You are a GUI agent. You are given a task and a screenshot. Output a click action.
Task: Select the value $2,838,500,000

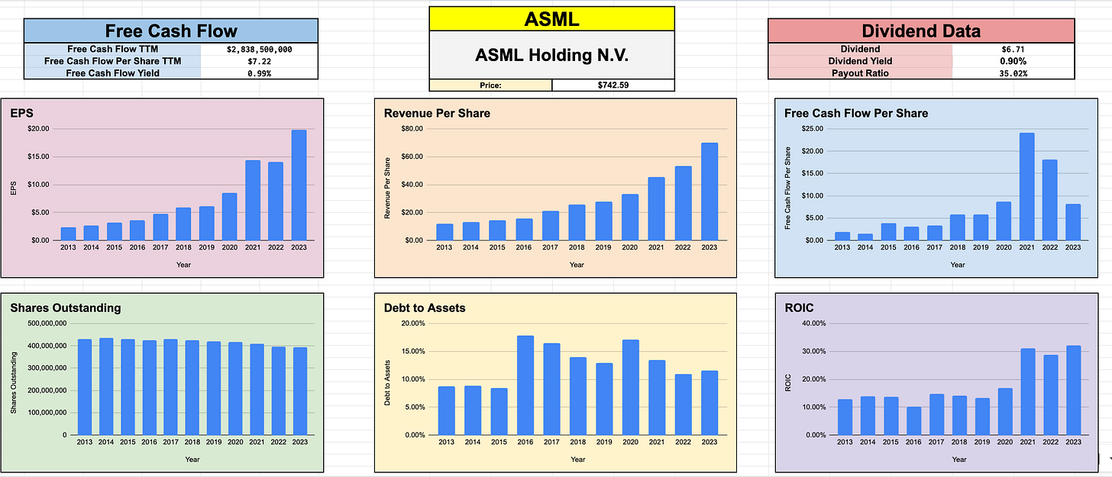260,49
